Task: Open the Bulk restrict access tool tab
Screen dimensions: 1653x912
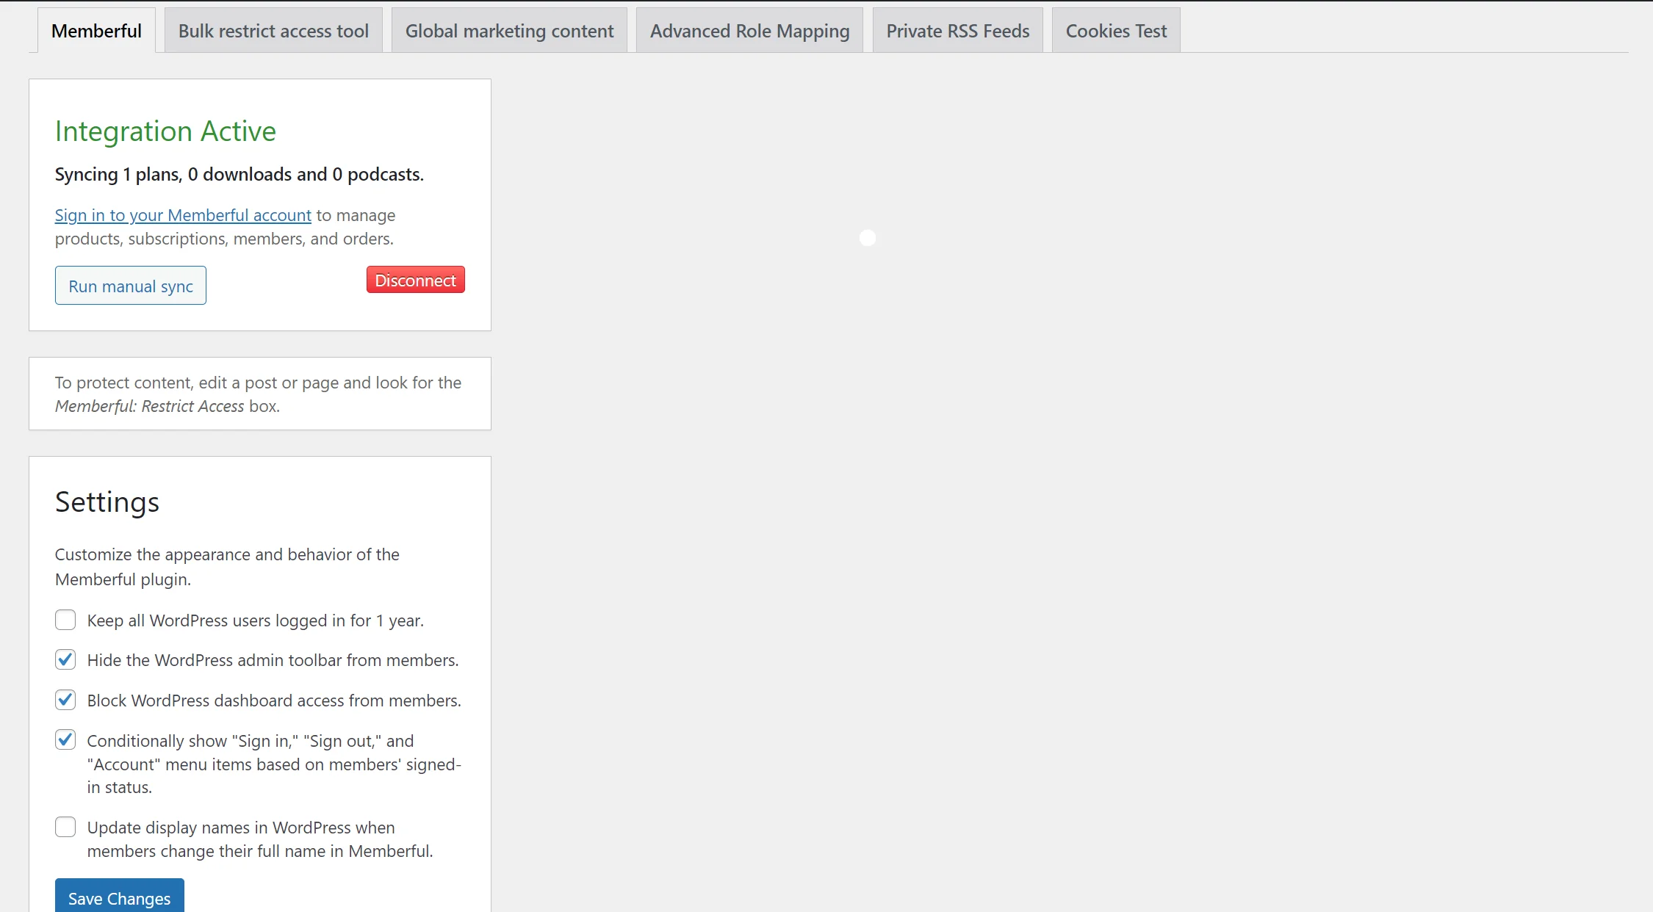Action: point(273,31)
